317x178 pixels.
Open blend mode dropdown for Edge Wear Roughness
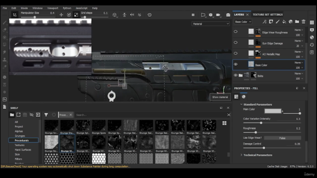tap(299, 30)
